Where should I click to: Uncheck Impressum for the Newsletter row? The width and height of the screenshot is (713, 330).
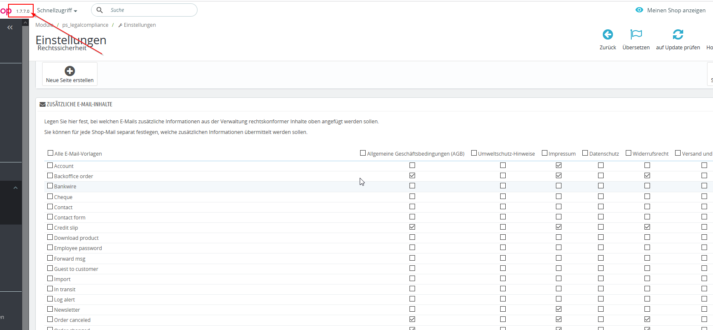pyautogui.click(x=558, y=309)
